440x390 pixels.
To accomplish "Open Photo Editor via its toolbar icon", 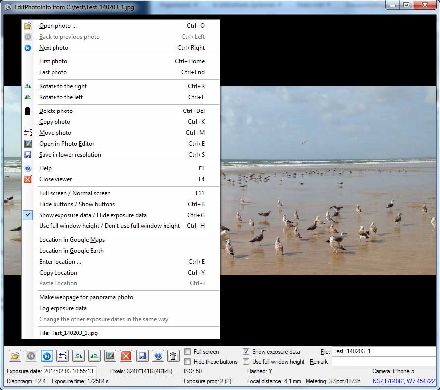I will (110, 356).
